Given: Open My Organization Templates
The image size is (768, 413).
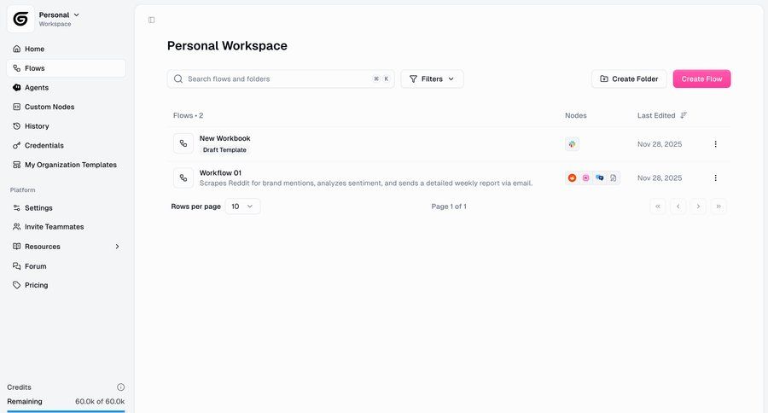Looking at the screenshot, I should click(x=66, y=165).
